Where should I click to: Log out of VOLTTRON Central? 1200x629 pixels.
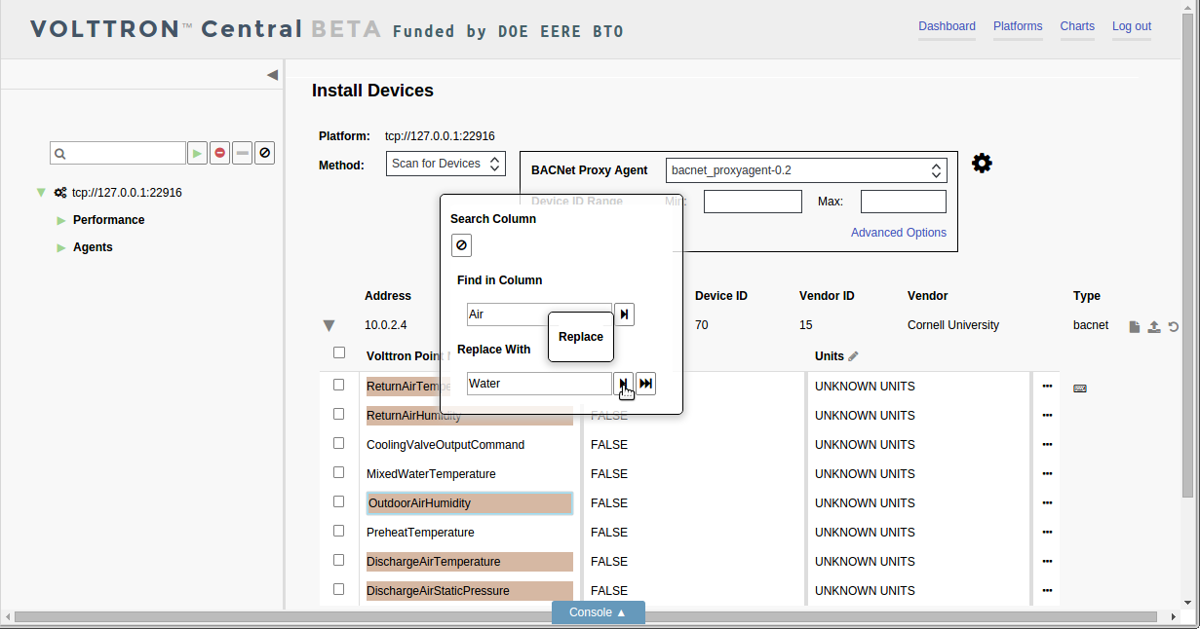[x=1132, y=26]
